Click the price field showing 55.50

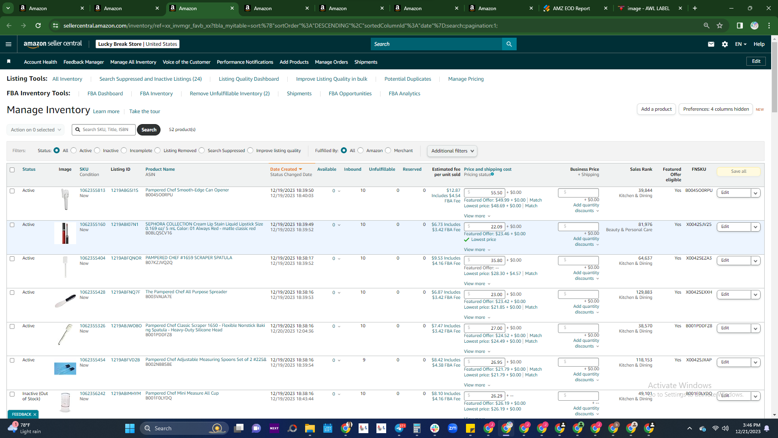pos(485,193)
